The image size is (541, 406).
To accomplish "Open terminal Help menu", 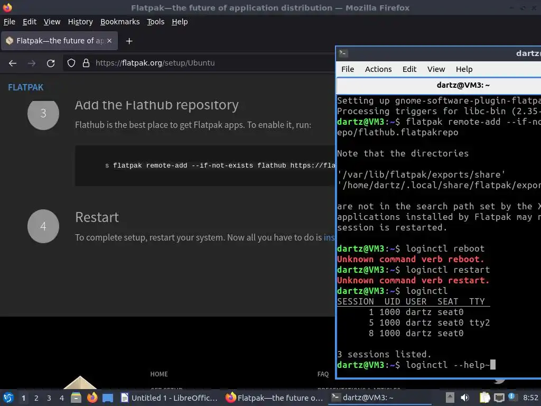I will (464, 69).
